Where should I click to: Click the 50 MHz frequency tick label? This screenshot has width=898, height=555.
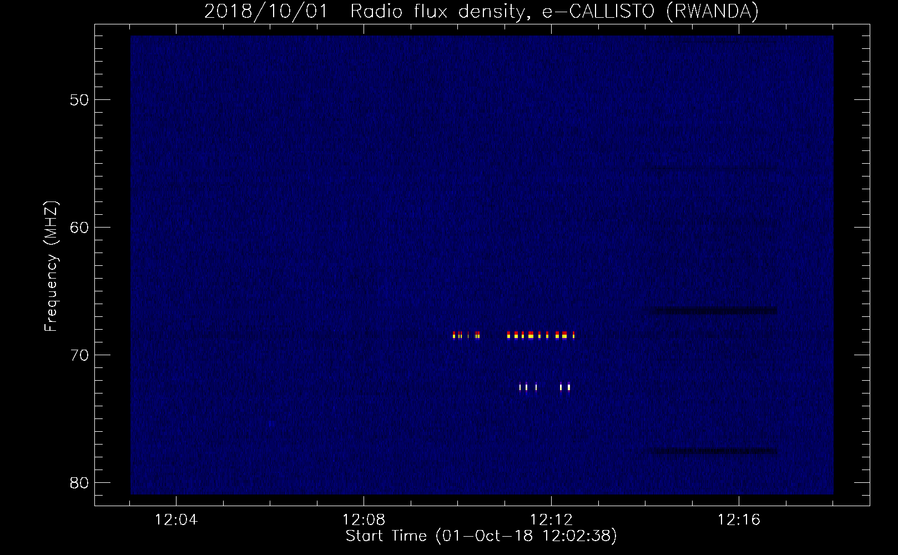[x=79, y=100]
